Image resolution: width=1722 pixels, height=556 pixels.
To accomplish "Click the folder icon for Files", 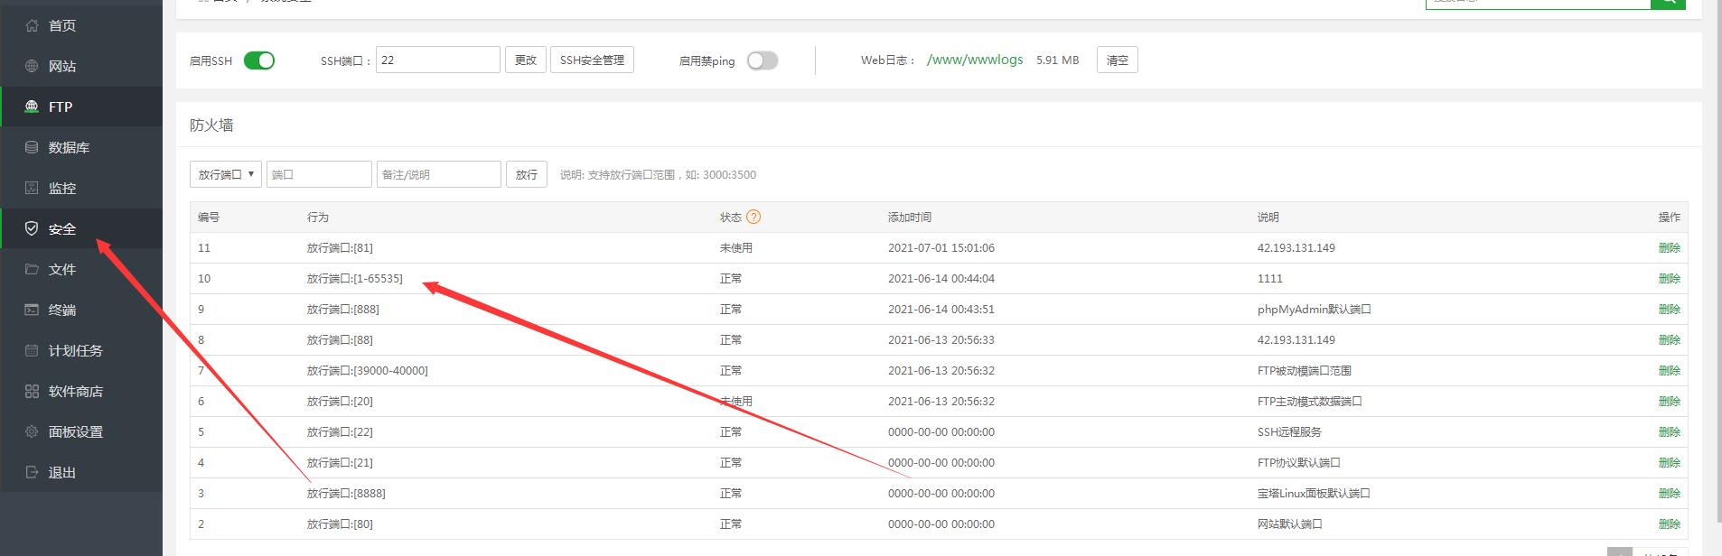I will [x=32, y=269].
